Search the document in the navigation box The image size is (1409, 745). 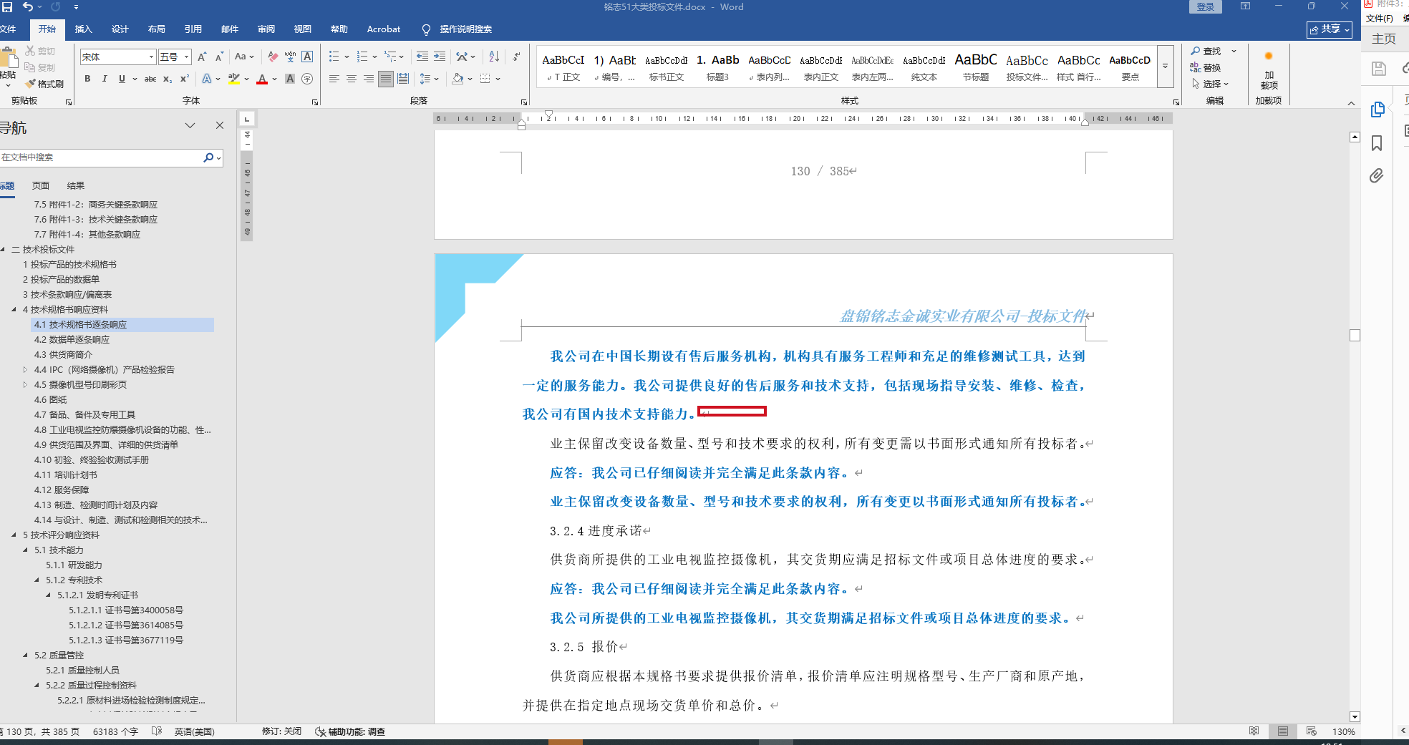point(102,157)
